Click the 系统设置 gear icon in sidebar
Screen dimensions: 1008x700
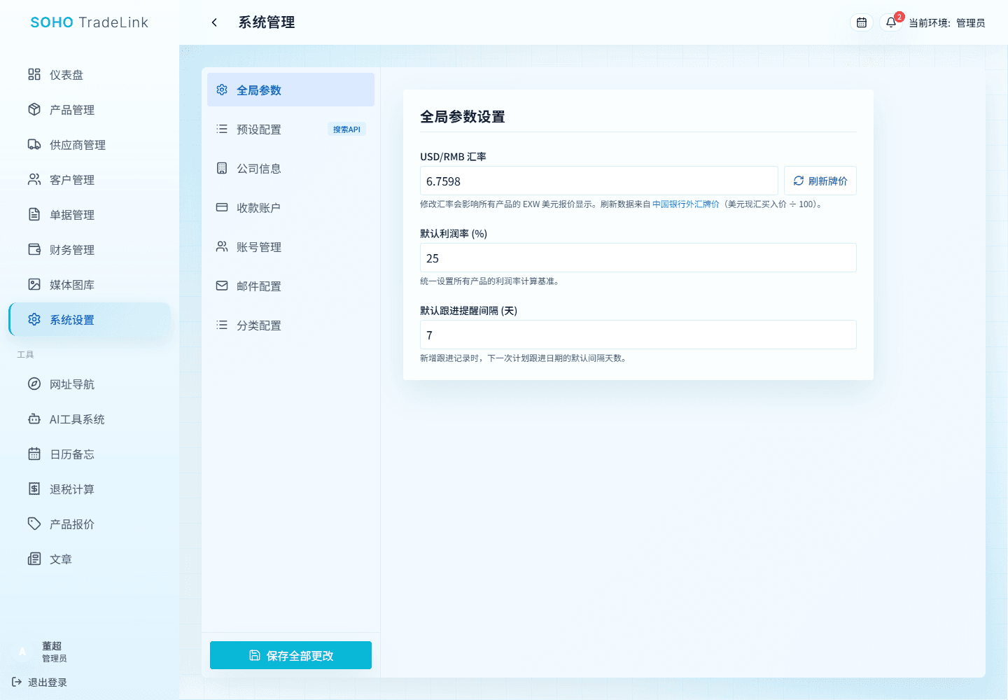coord(34,319)
